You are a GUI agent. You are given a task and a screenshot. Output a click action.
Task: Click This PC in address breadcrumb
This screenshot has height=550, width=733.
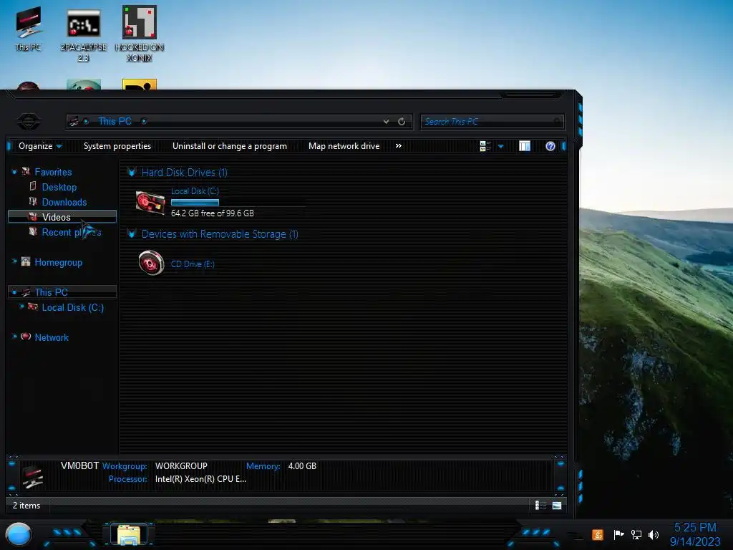tap(115, 121)
